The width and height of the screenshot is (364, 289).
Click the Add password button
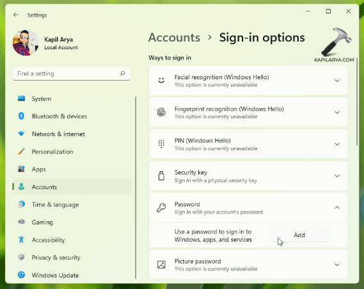[299, 235]
